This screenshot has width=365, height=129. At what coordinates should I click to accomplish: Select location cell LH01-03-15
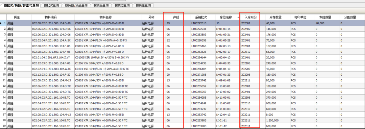pos(223,29)
